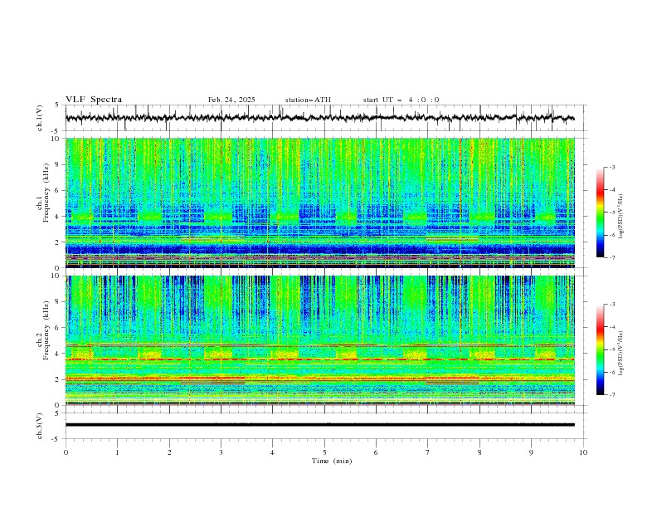Click time axis tick label "5"
The height and width of the screenshot is (508, 657).
[x=324, y=452]
